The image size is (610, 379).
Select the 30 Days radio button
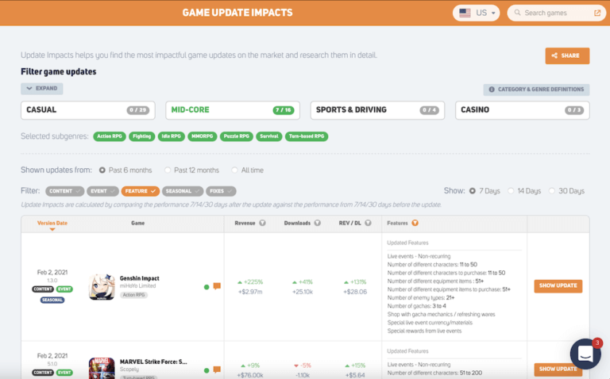point(552,191)
